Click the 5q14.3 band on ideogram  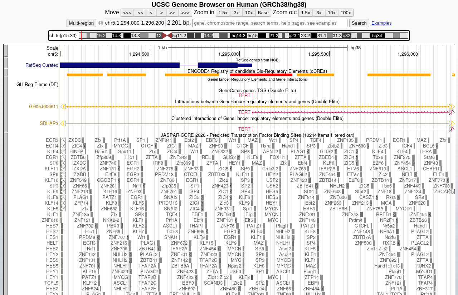[x=238, y=36]
